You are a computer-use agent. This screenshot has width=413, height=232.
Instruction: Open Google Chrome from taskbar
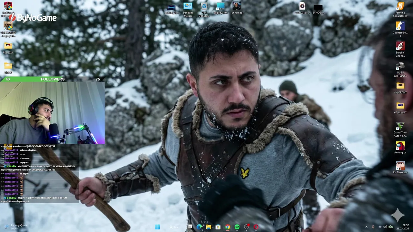227,227
